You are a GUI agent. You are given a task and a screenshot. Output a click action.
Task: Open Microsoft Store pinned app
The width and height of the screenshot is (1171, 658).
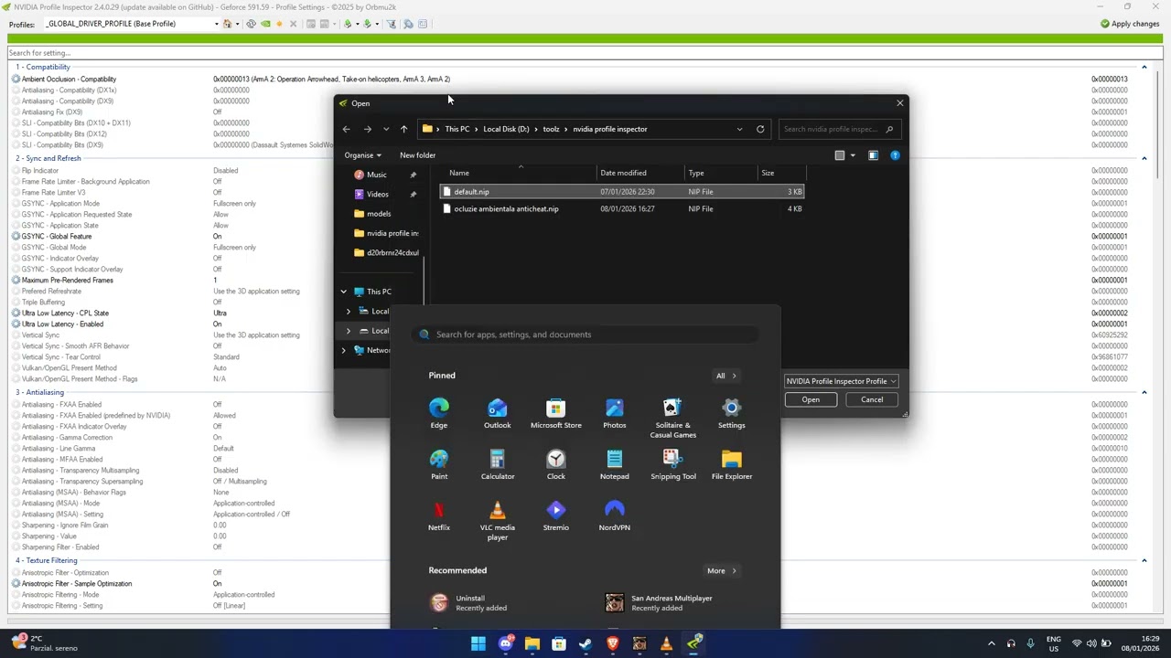click(556, 413)
